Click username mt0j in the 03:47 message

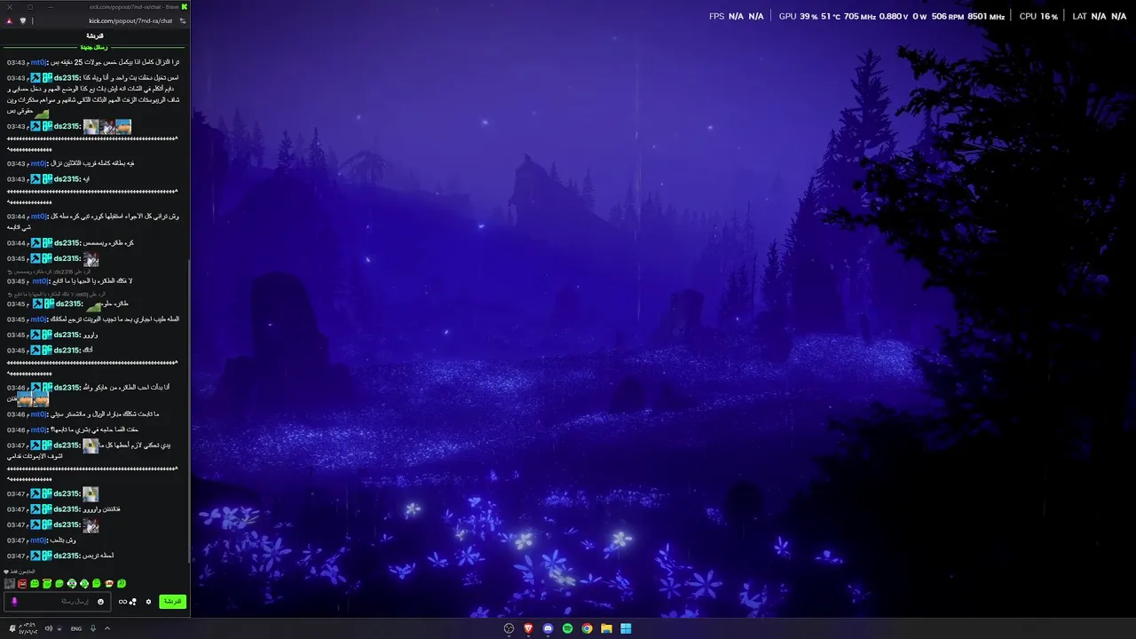38,540
